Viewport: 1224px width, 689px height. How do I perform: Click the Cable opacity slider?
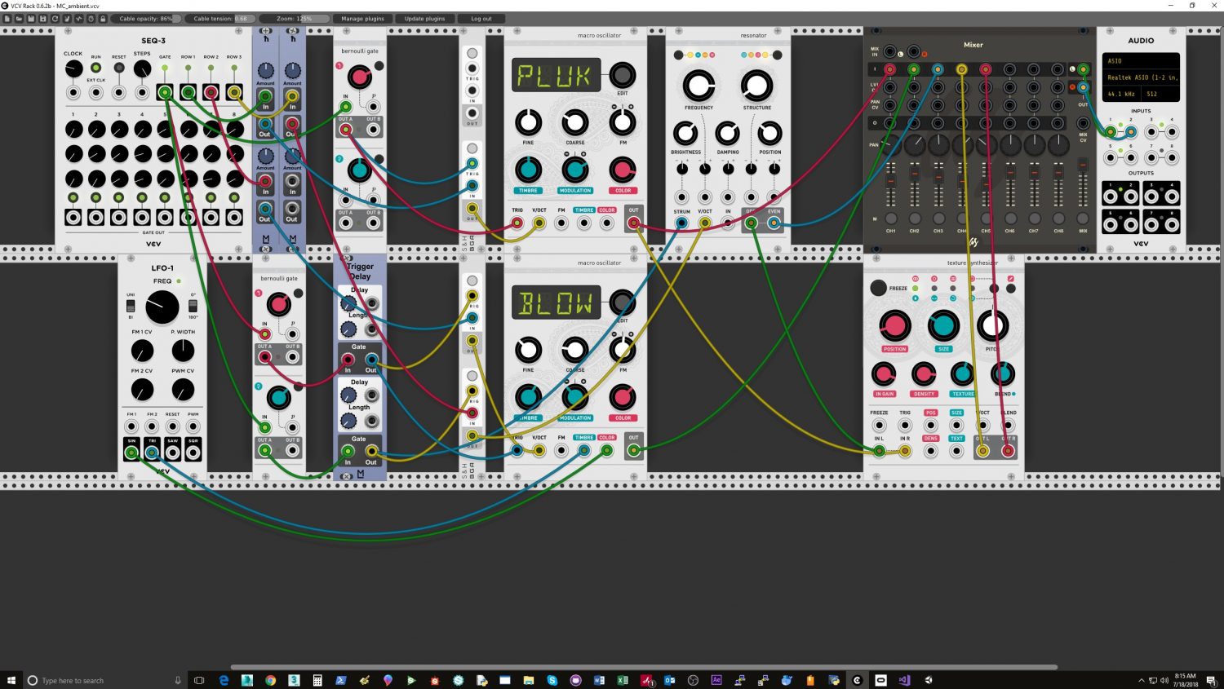click(146, 19)
